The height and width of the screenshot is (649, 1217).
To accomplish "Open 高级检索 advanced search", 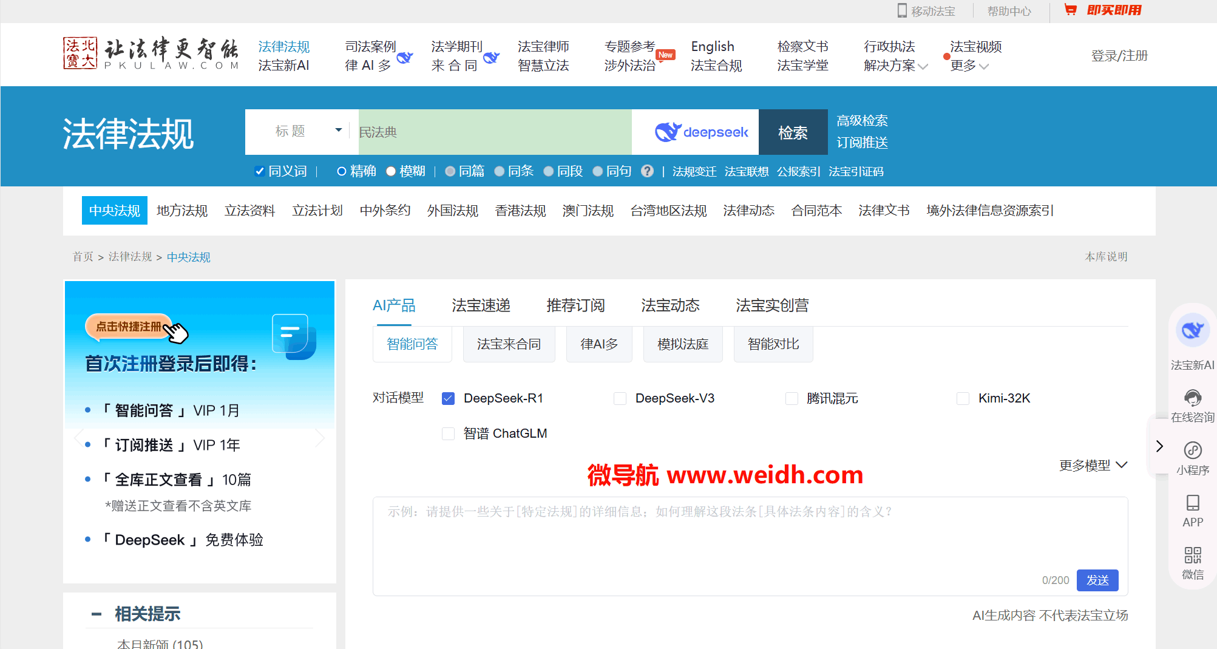I will tap(862, 121).
